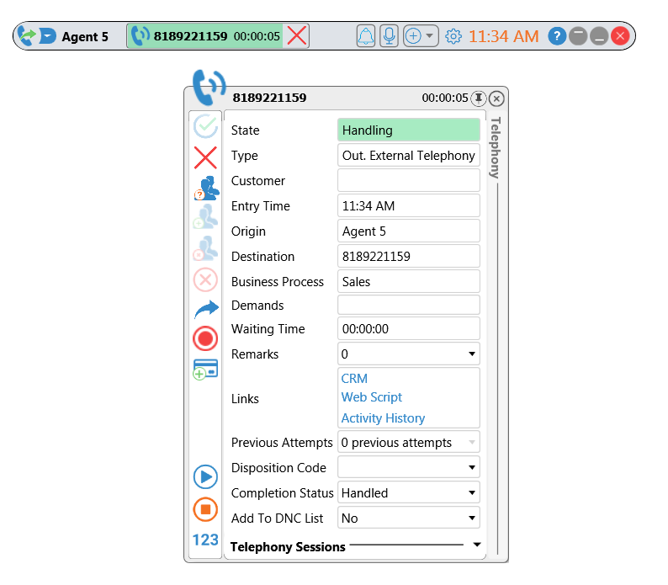668x585 pixels.
Task: Open the Activity History link
Action: pyautogui.click(x=383, y=418)
